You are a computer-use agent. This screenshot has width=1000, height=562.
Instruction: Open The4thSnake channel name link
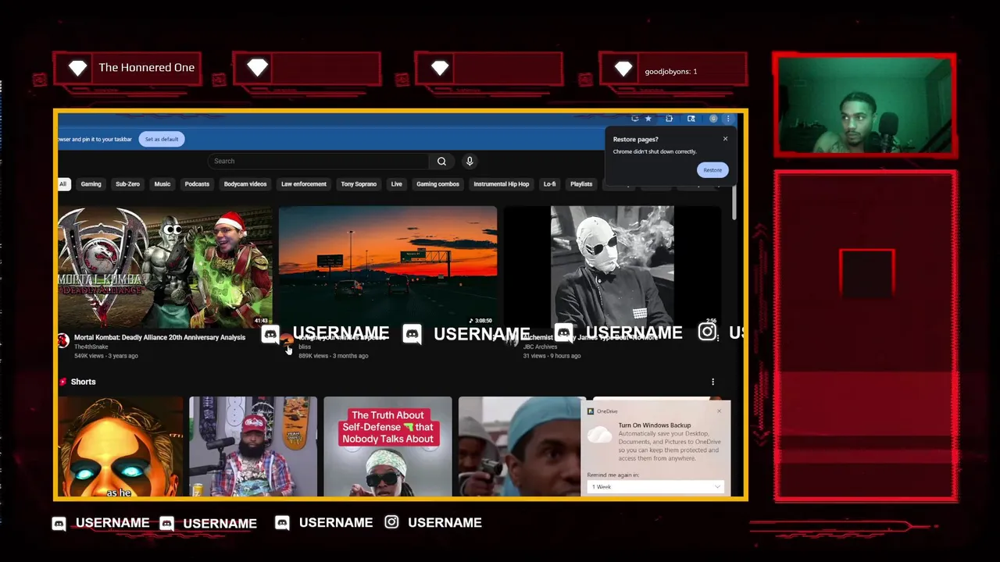click(x=91, y=347)
